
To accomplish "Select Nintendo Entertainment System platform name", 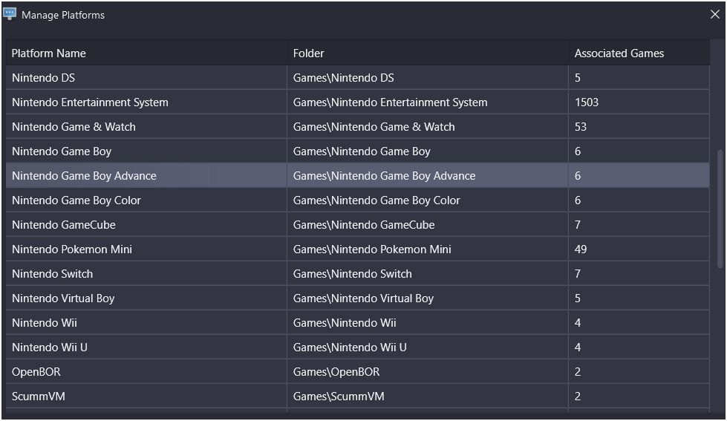I will tap(90, 102).
